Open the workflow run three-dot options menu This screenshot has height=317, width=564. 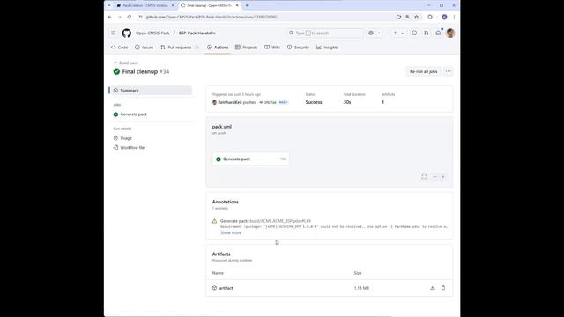(x=448, y=71)
